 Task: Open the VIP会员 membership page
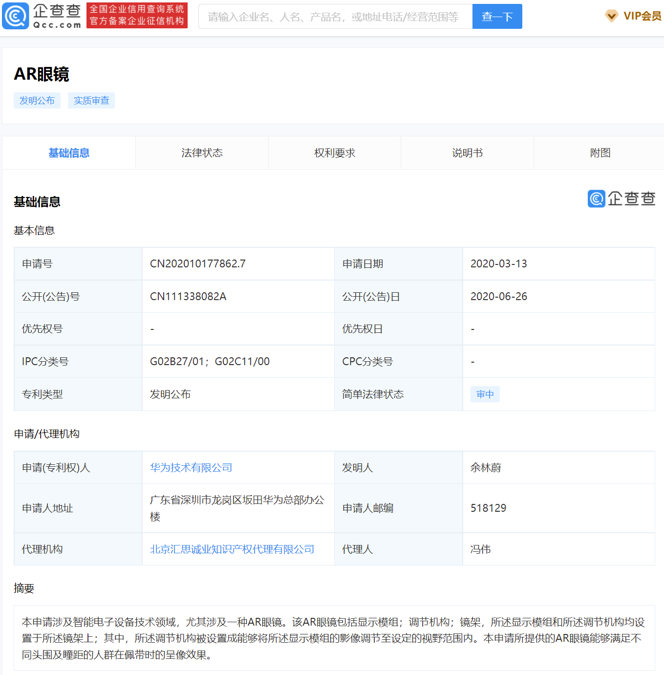click(641, 16)
